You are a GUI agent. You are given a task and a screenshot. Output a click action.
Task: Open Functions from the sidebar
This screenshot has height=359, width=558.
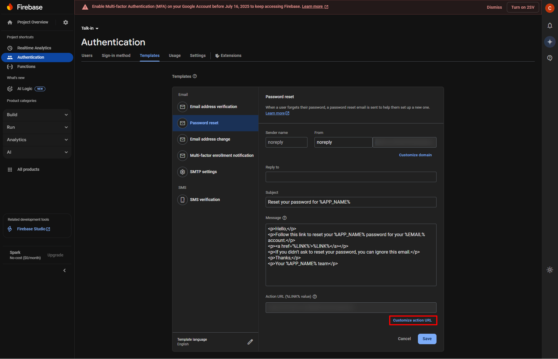click(x=26, y=67)
